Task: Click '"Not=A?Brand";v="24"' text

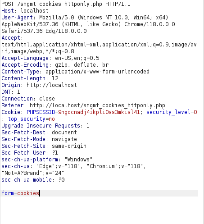Action: click(33, 173)
